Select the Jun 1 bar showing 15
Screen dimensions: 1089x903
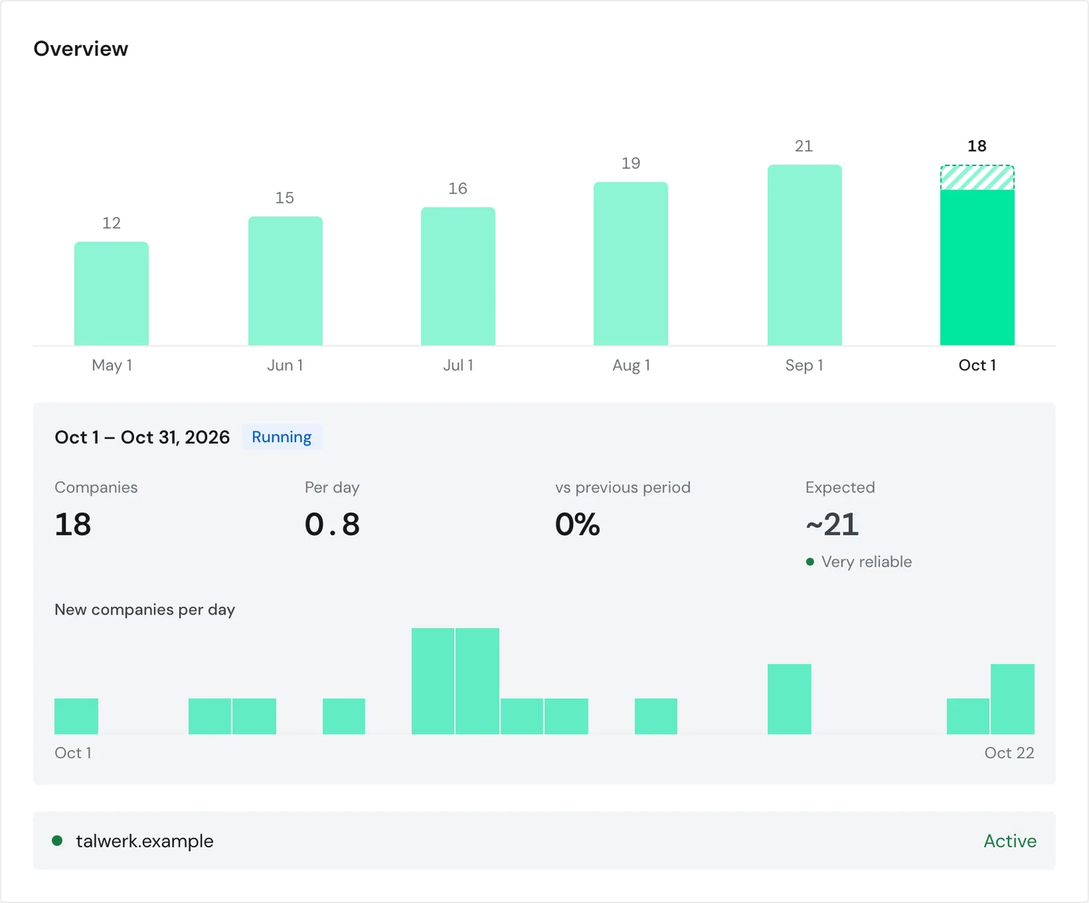(285, 281)
